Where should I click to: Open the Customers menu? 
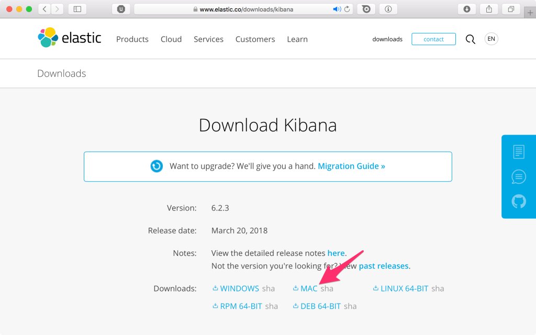(x=255, y=39)
